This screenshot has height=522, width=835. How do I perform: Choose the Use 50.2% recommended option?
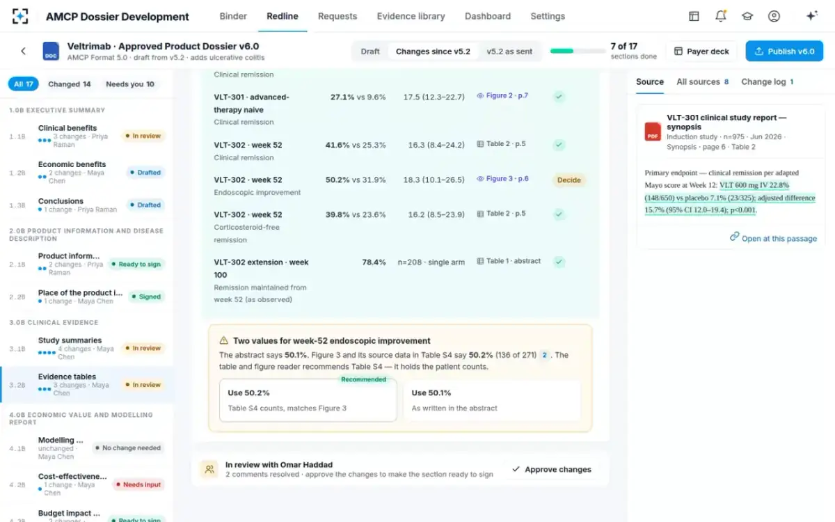308,400
